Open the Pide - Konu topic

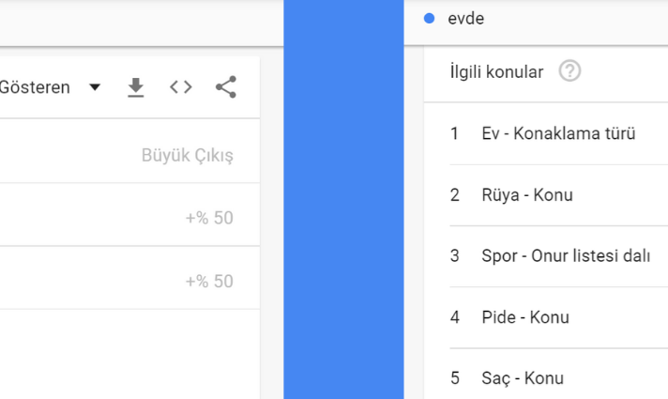click(x=525, y=317)
